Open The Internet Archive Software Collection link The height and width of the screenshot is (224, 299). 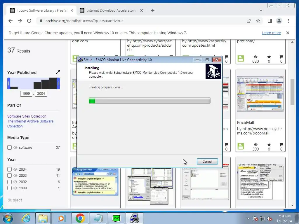pos(30,124)
